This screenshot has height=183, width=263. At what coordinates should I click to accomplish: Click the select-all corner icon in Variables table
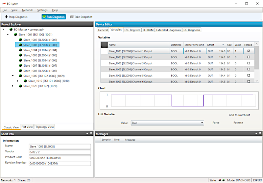(104, 45)
